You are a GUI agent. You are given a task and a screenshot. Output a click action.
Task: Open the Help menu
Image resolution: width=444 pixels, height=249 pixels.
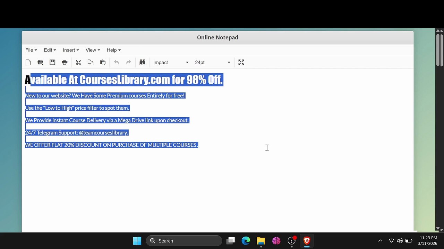(x=114, y=50)
